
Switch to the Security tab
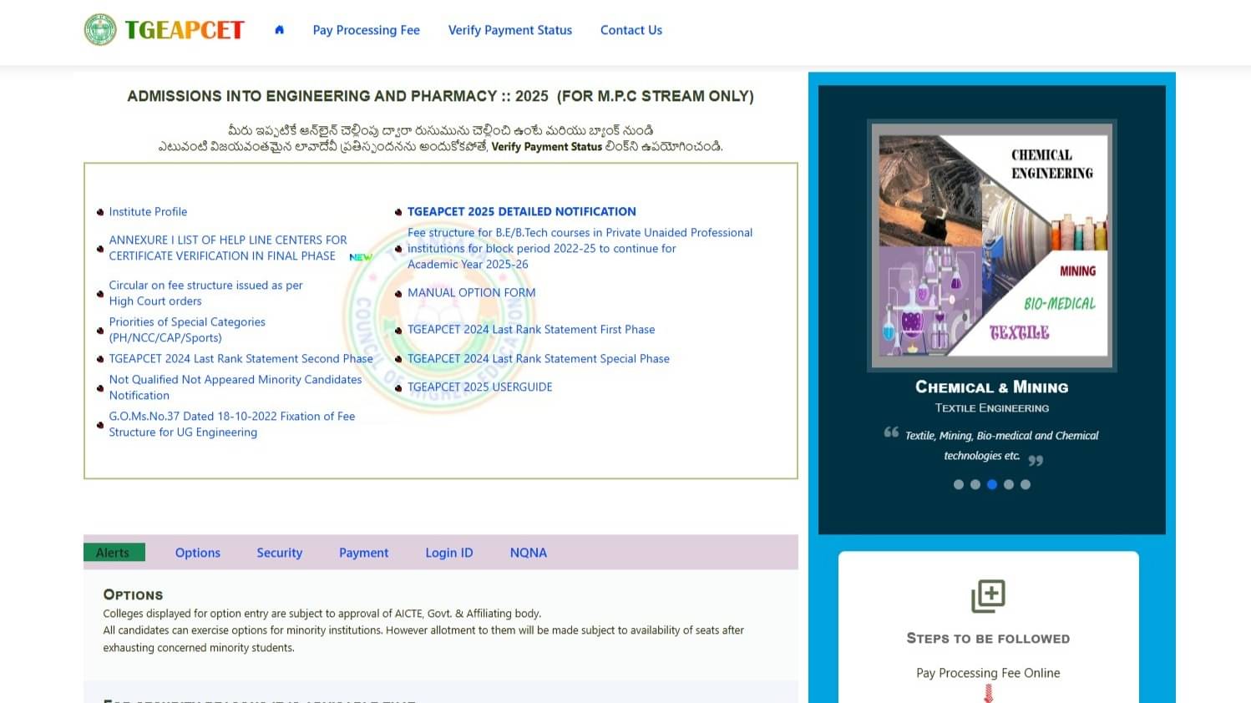click(x=279, y=552)
